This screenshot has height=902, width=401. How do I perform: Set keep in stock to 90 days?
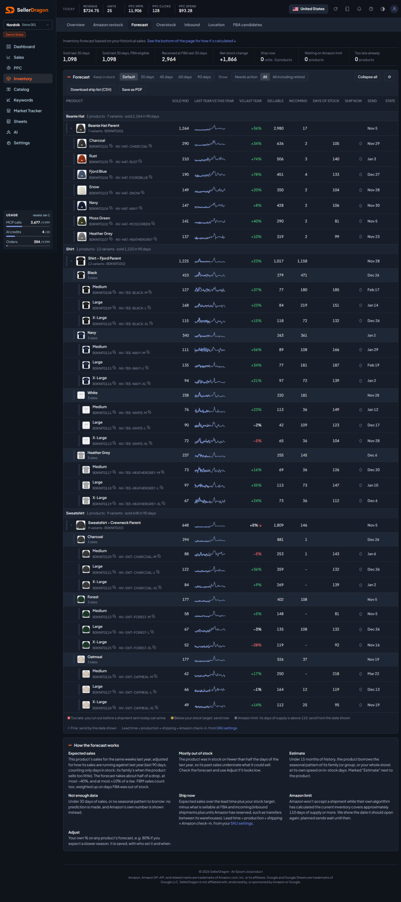click(204, 77)
